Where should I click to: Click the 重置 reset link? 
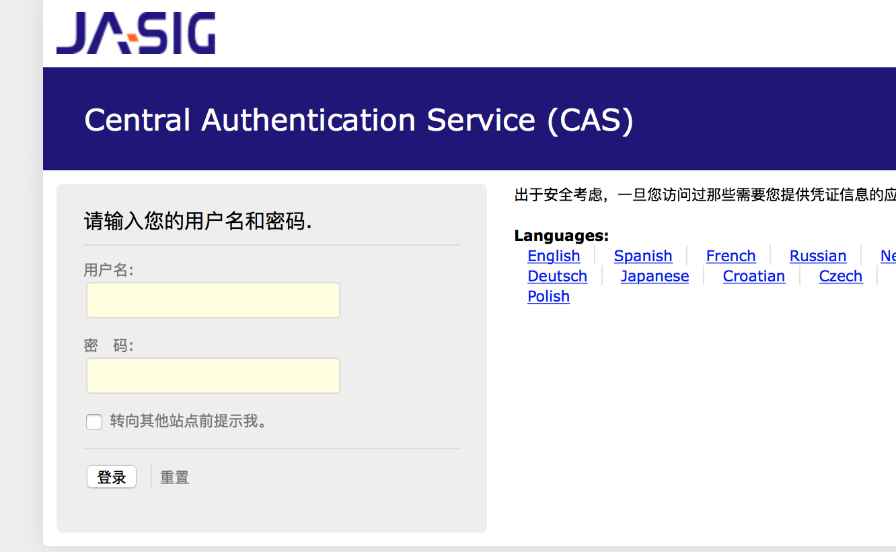pos(174,478)
